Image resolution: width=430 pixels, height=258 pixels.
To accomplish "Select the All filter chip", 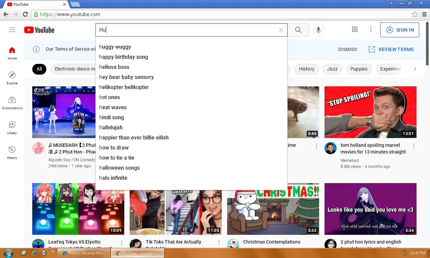I will (39, 69).
